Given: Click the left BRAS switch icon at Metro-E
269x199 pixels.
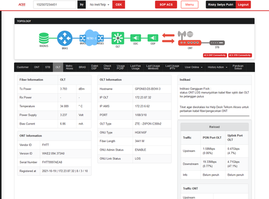Looking at the screenshot, I should (x=82, y=38).
